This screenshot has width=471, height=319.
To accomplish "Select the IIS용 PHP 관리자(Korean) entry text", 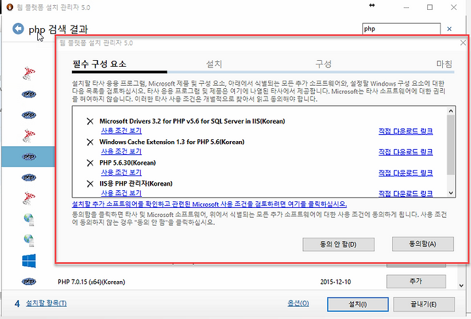I will coord(136,184).
